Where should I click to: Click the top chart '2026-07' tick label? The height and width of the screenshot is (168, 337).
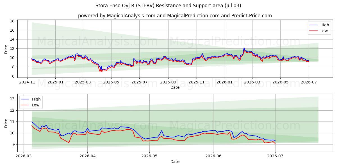coord(308,82)
